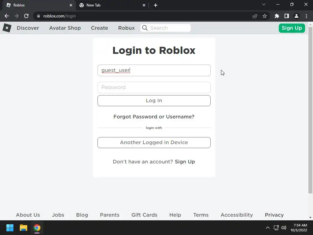Click Sign Up link below login form
Image resolution: width=313 pixels, height=235 pixels.
click(185, 162)
